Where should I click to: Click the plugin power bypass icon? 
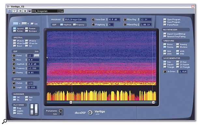point(9,11)
